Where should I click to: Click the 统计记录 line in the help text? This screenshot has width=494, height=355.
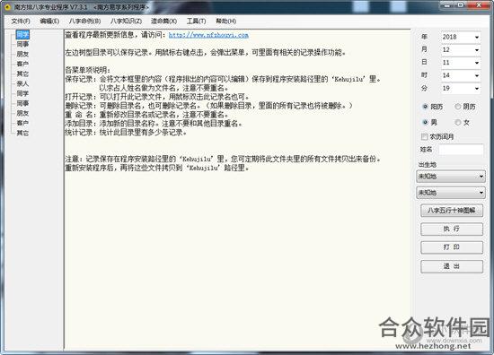tap(126, 133)
